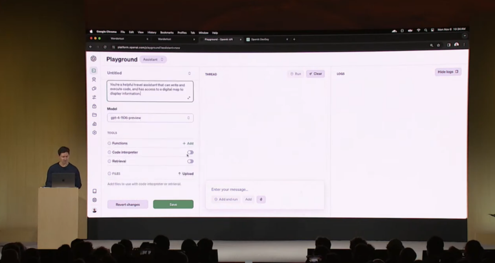Viewport: 495px width, 263px height.
Task: Open the Assistant mode dropdown
Action: (153, 60)
